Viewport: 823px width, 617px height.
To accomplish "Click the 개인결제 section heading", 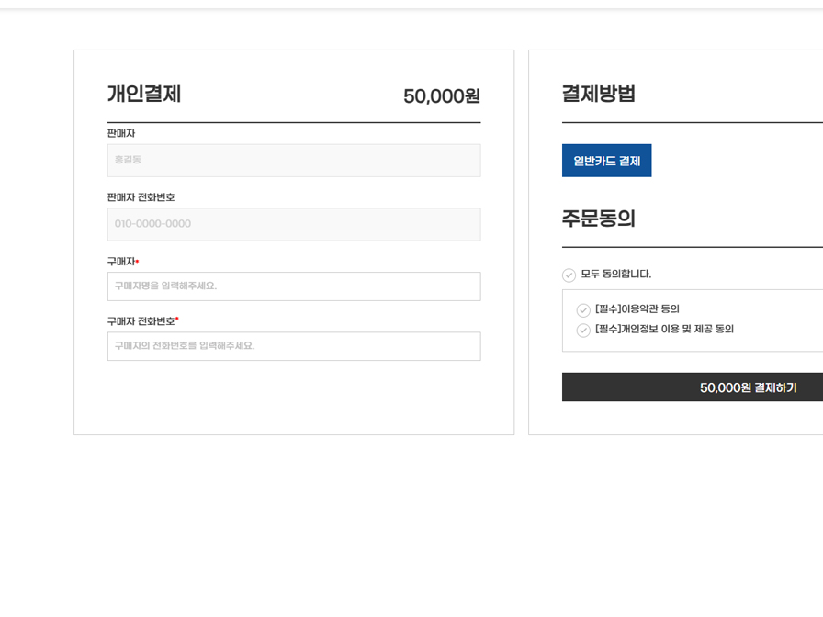I will click(x=143, y=94).
